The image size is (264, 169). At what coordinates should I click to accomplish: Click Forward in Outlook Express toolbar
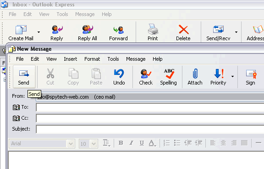point(118,33)
